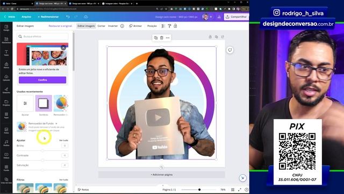Viewport: 344px width, 194px height.
Task: Open the analytics chart icon near Compartilhar
Action: [219, 17]
